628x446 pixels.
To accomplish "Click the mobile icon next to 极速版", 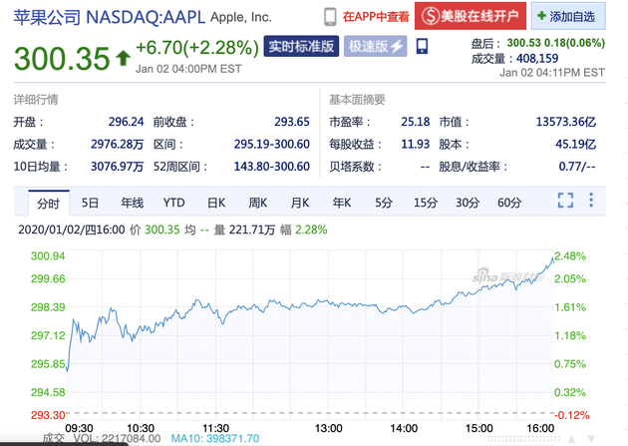I will pos(422,47).
